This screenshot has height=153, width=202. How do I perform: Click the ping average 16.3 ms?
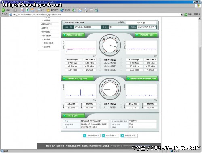click(71, 107)
